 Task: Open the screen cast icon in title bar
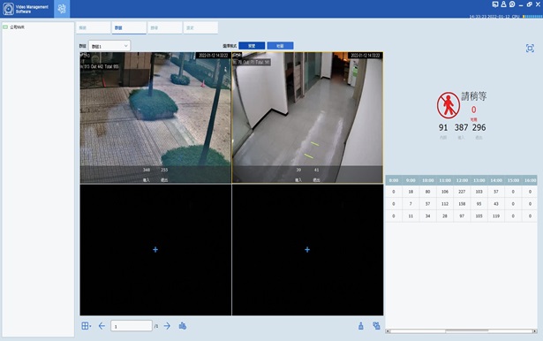[495, 4]
